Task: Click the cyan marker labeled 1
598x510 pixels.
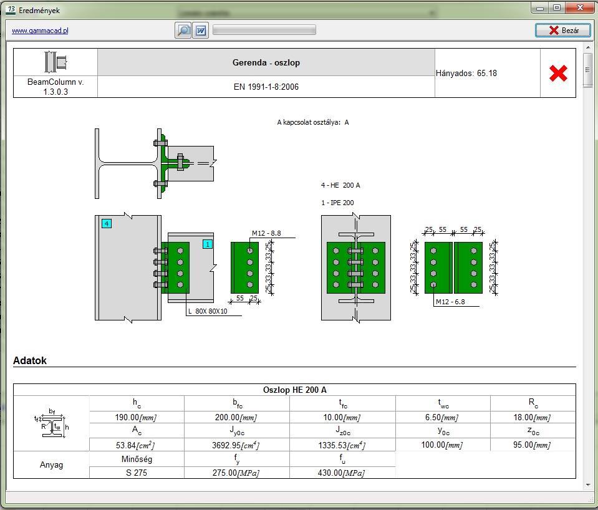Action: [x=208, y=244]
